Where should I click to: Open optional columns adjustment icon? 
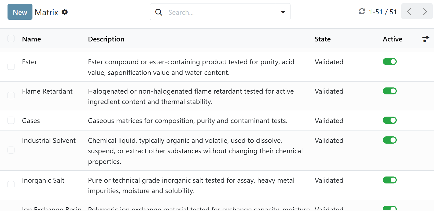(426, 39)
